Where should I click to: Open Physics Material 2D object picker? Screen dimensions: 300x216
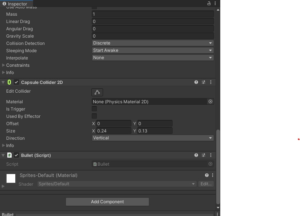210,101
